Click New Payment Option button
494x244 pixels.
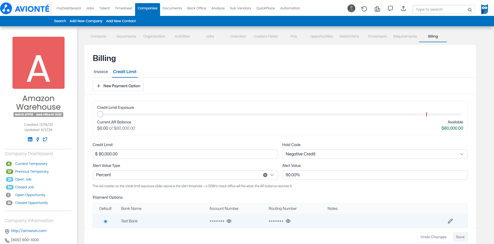(118, 86)
